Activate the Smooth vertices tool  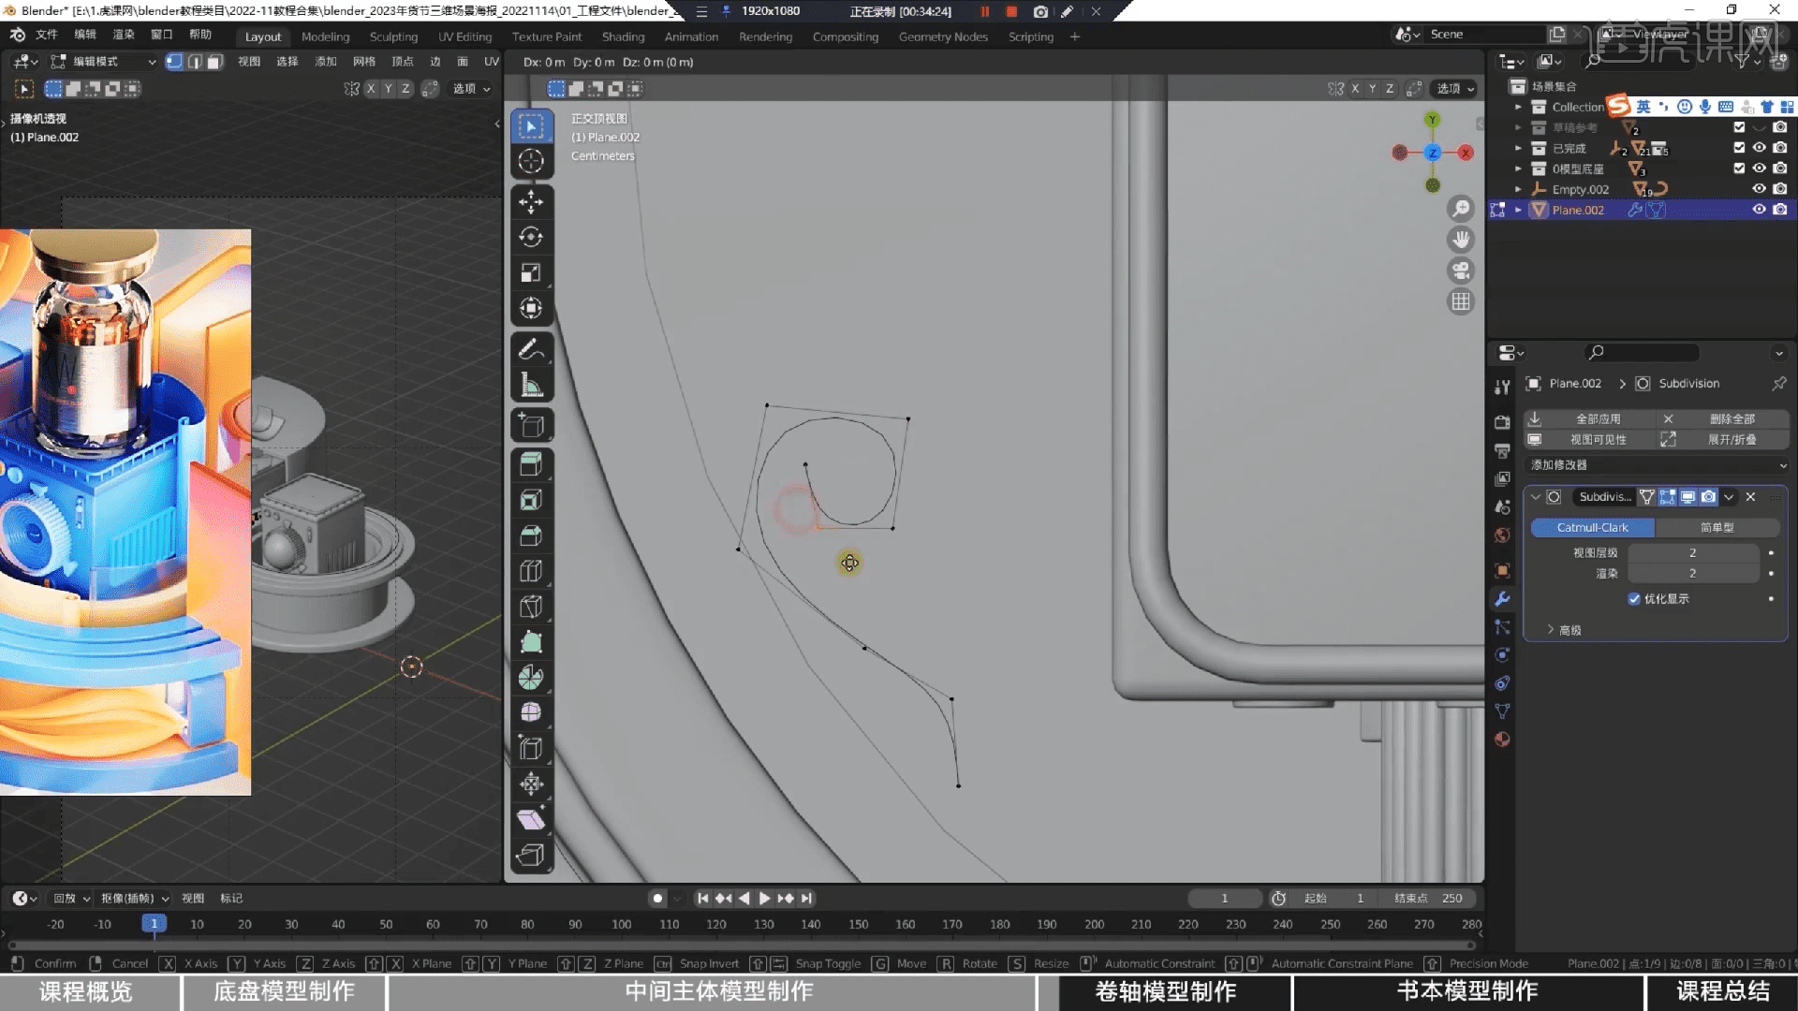coord(531,712)
